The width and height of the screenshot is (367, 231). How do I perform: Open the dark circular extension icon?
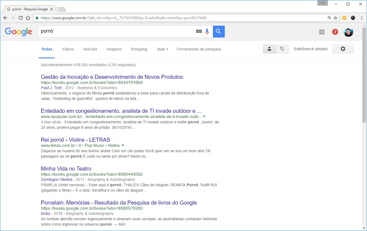[353, 18]
